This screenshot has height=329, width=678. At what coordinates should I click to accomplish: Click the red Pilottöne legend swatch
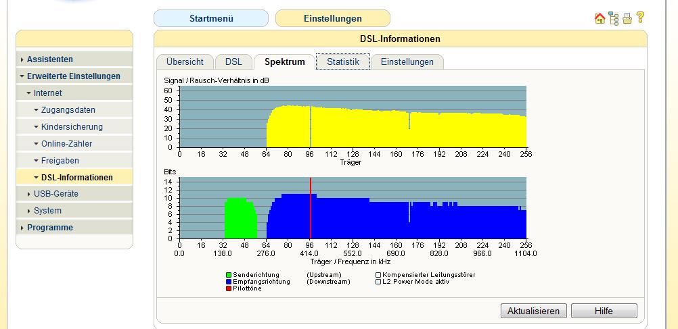(229, 288)
